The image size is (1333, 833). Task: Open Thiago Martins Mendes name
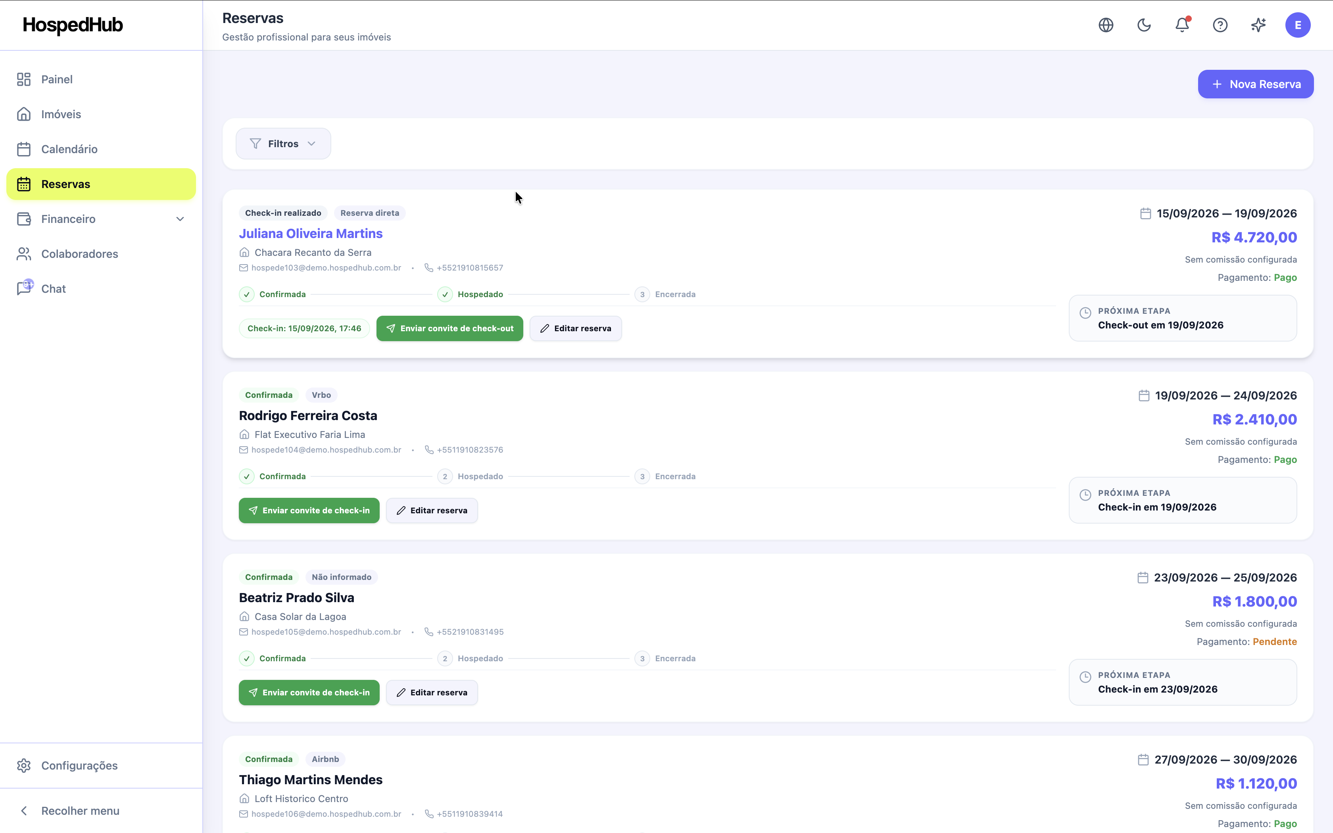(x=311, y=780)
